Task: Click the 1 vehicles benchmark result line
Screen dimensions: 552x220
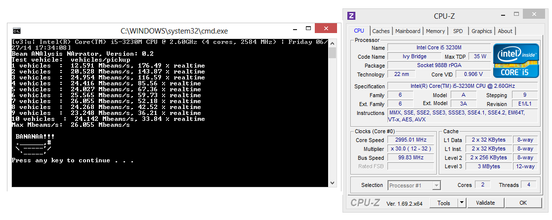Action: coord(108,66)
